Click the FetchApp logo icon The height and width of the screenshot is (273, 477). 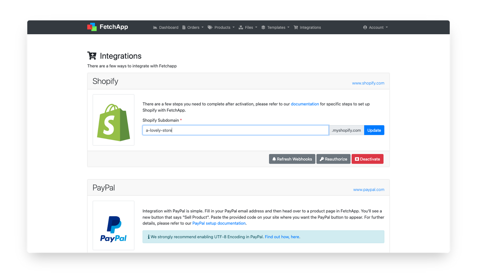[x=92, y=27]
